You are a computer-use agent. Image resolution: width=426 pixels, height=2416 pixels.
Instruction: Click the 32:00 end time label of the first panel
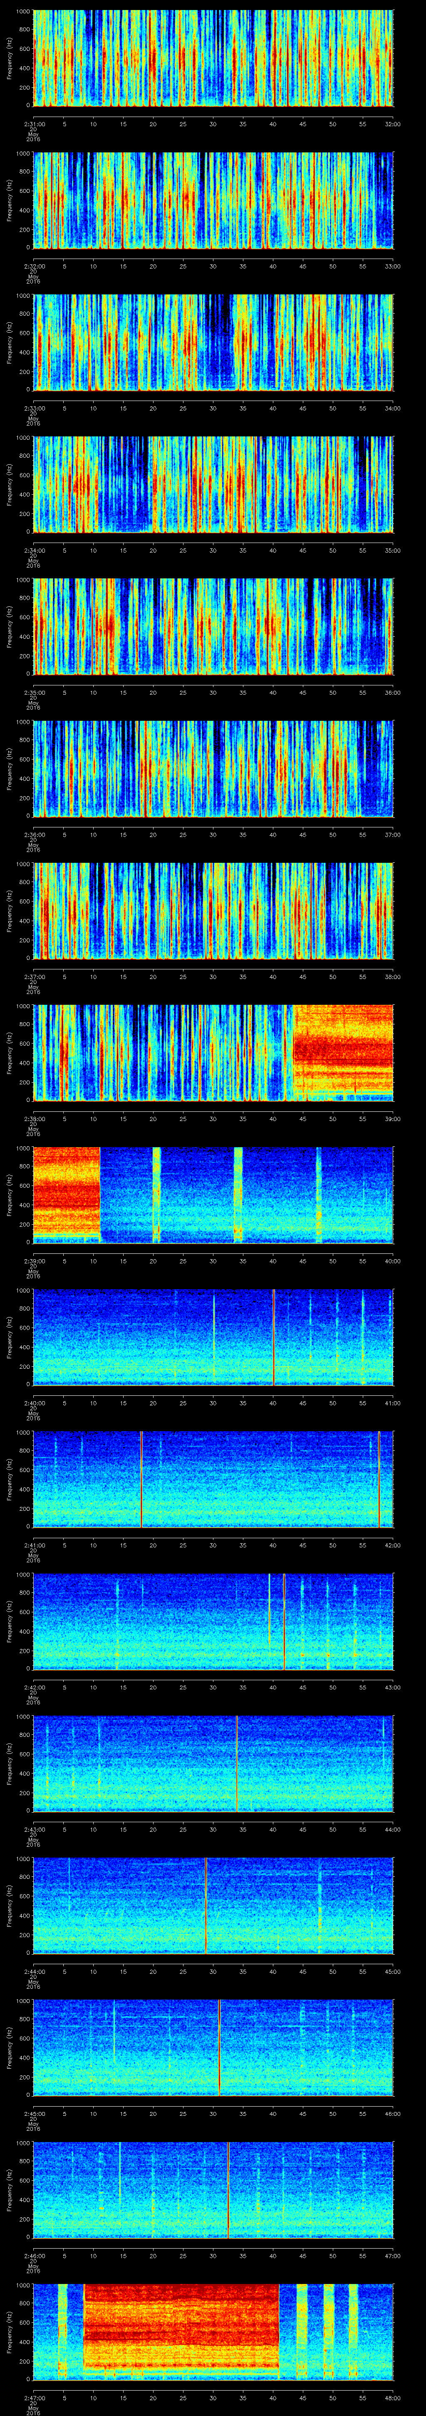[392, 123]
